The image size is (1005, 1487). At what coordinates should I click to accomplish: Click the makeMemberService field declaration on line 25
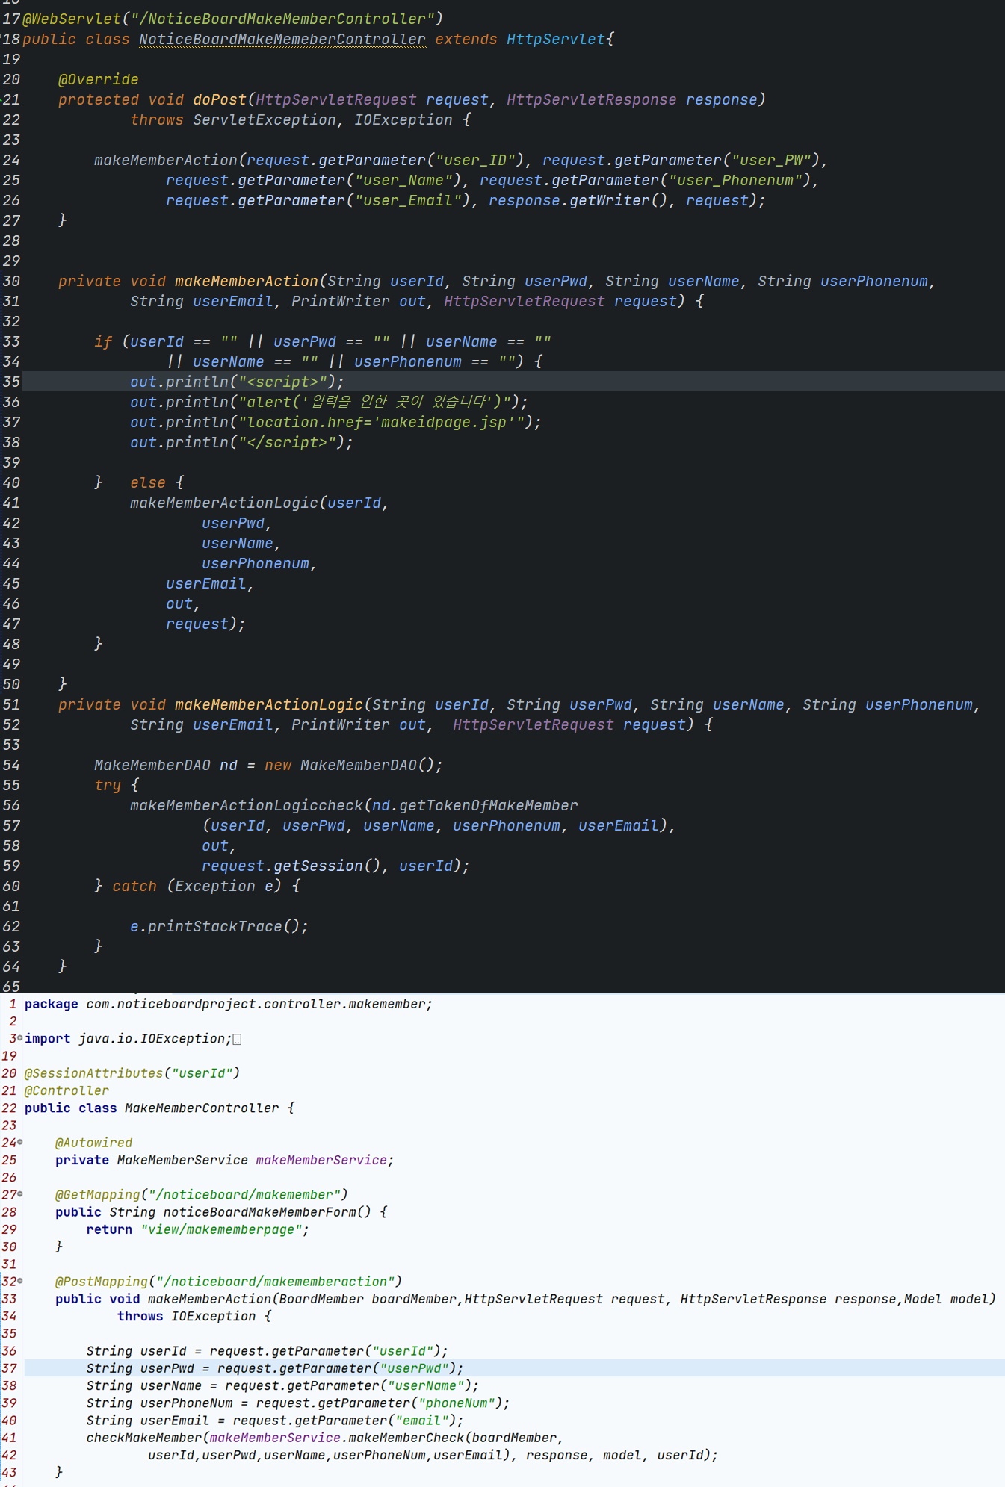tap(224, 1160)
